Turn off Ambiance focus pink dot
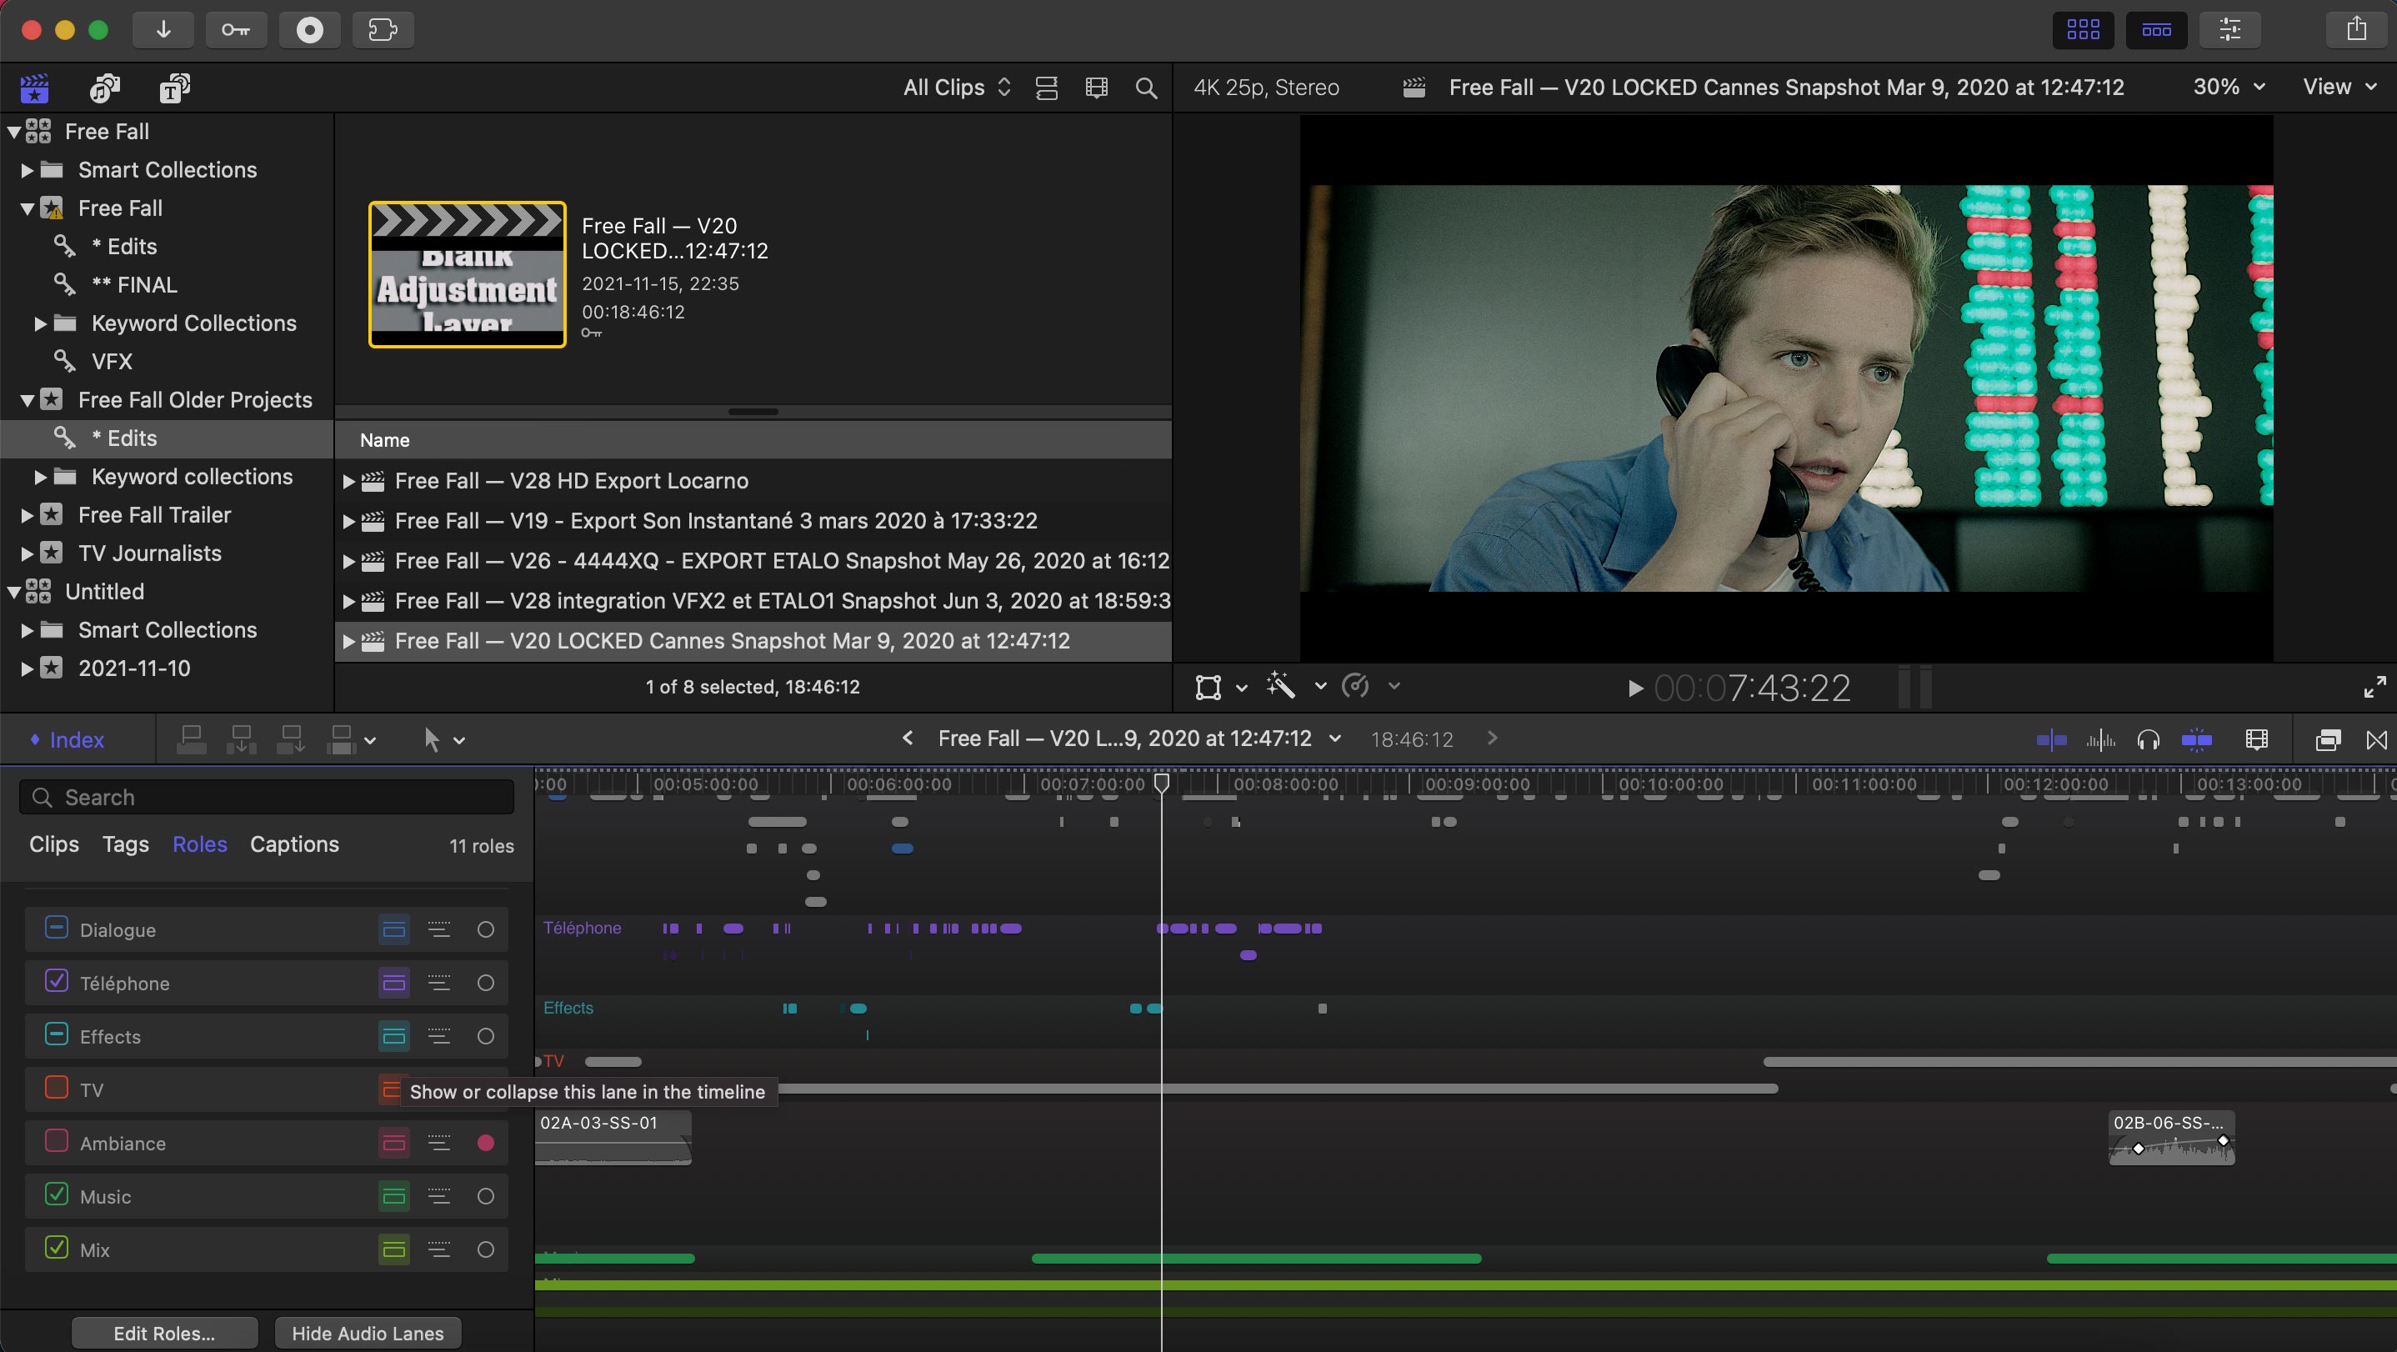Image resolution: width=2397 pixels, height=1352 pixels. tap(486, 1143)
